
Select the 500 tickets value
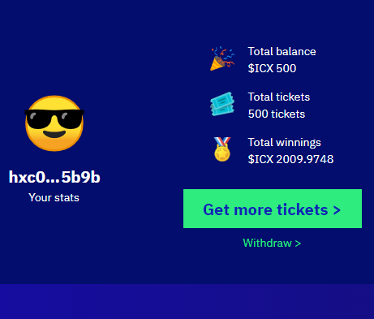pyautogui.click(x=277, y=114)
